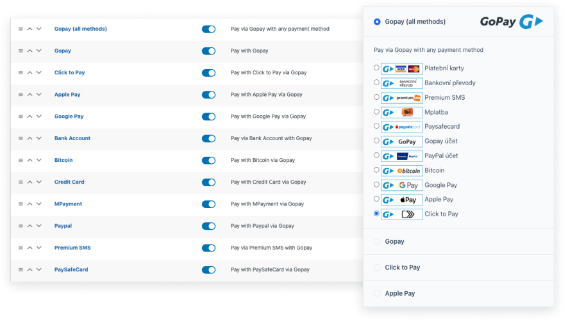The width and height of the screenshot is (577, 320).
Task: Click the G Pay payment icon
Action: click(x=401, y=185)
